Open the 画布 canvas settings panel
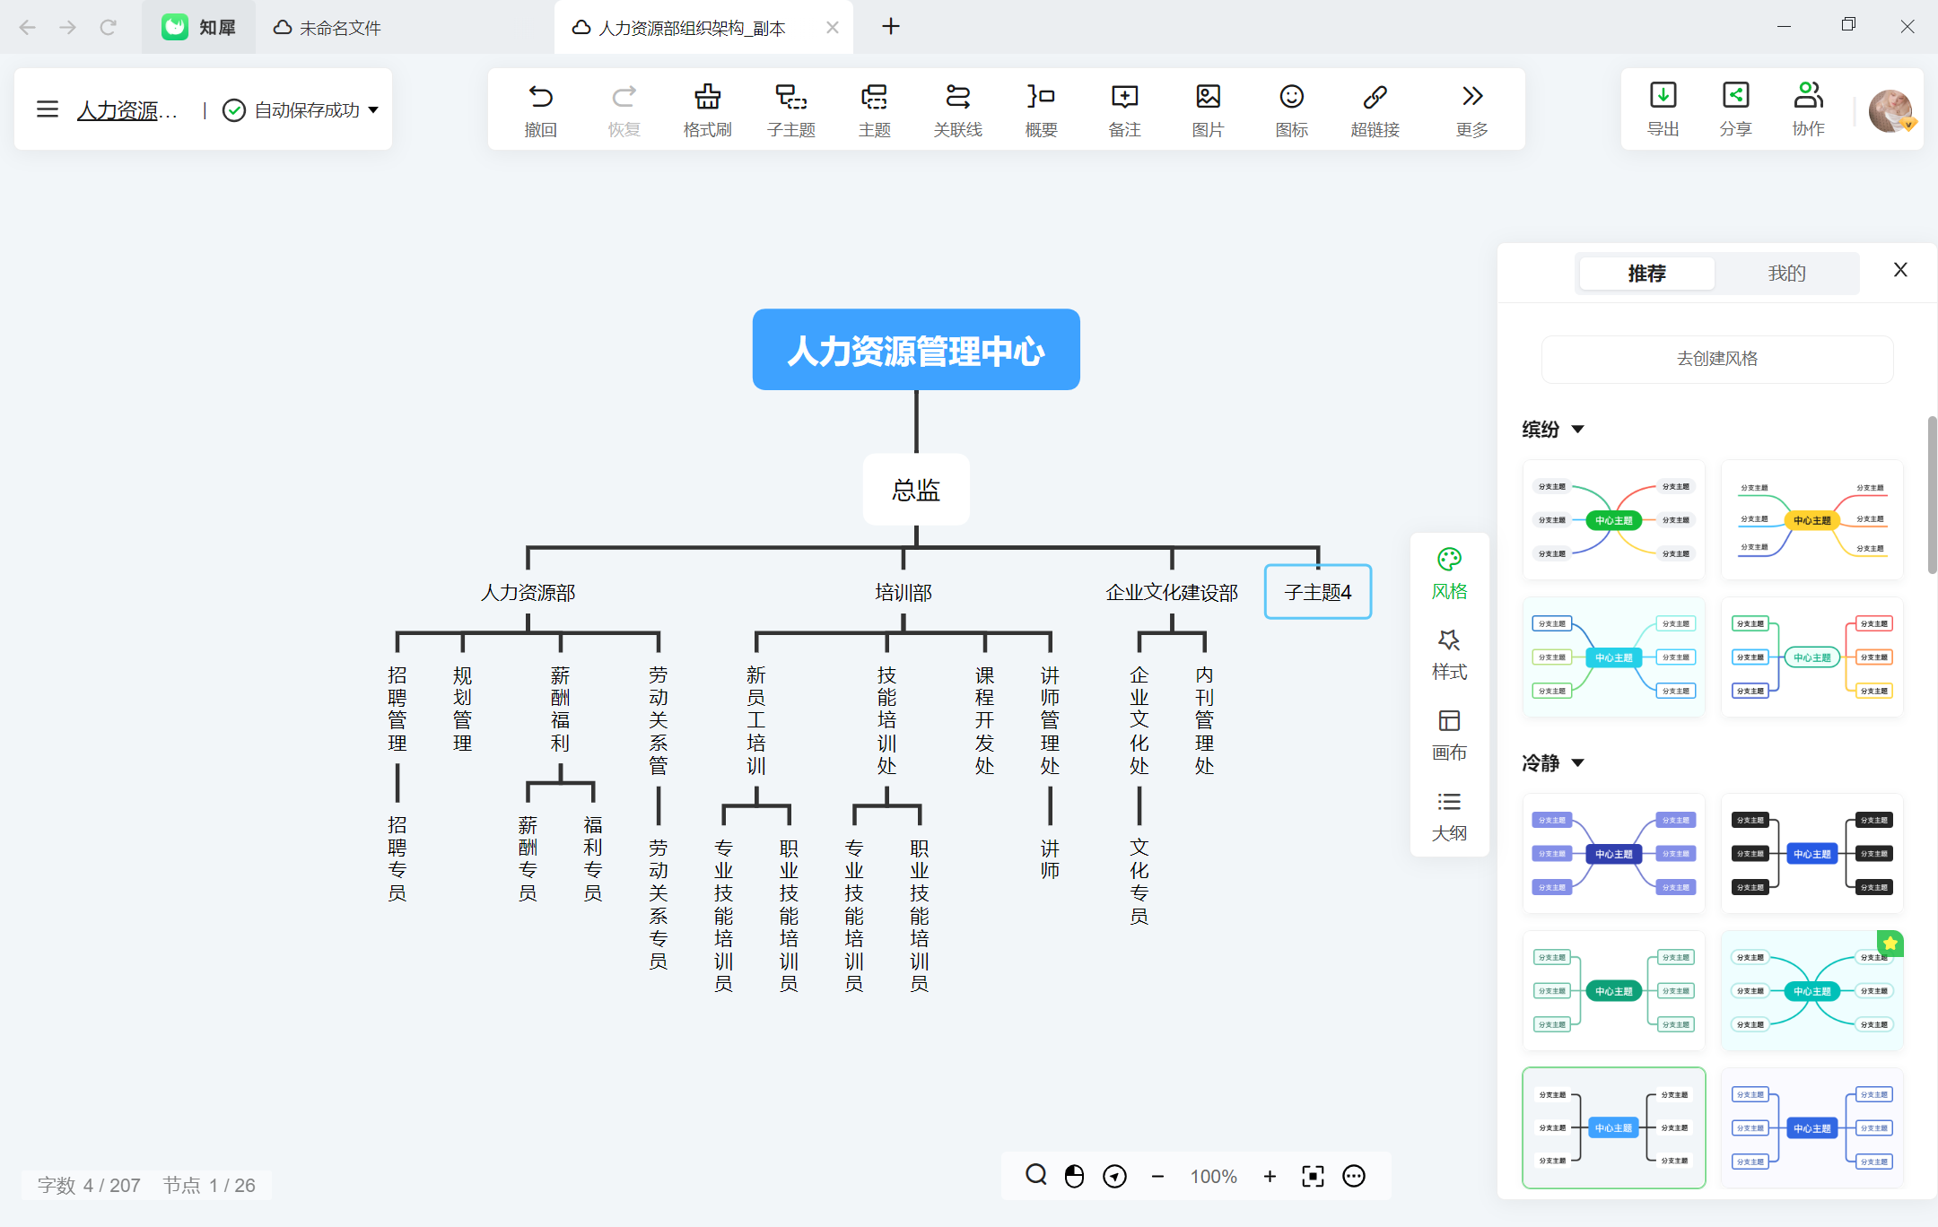The width and height of the screenshot is (1938, 1227). [x=1449, y=735]
